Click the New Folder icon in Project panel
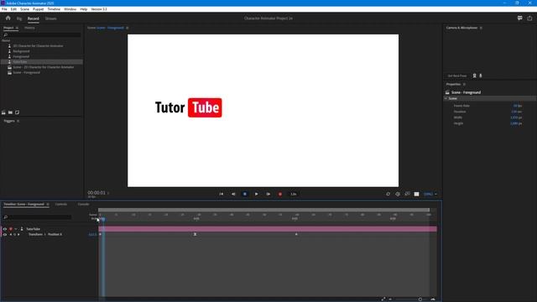 tap(10, 112)
